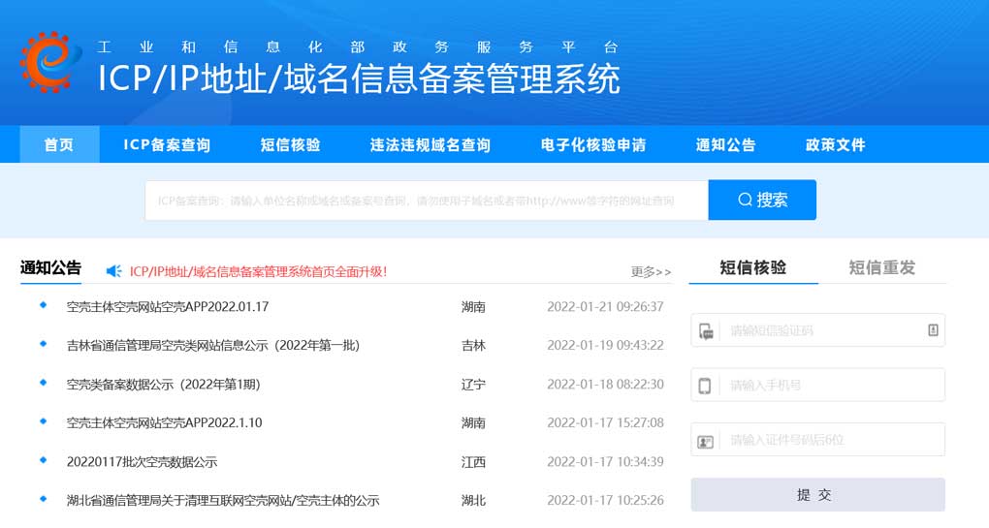Image resolution: width=989 pixels, height=528 pixels.
Task: Open the ICP备案查询 menu item
Action: (167, 144)
